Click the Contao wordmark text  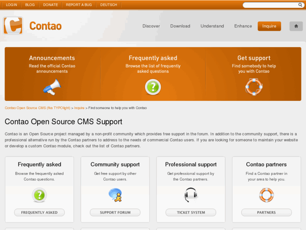point(45,26)
